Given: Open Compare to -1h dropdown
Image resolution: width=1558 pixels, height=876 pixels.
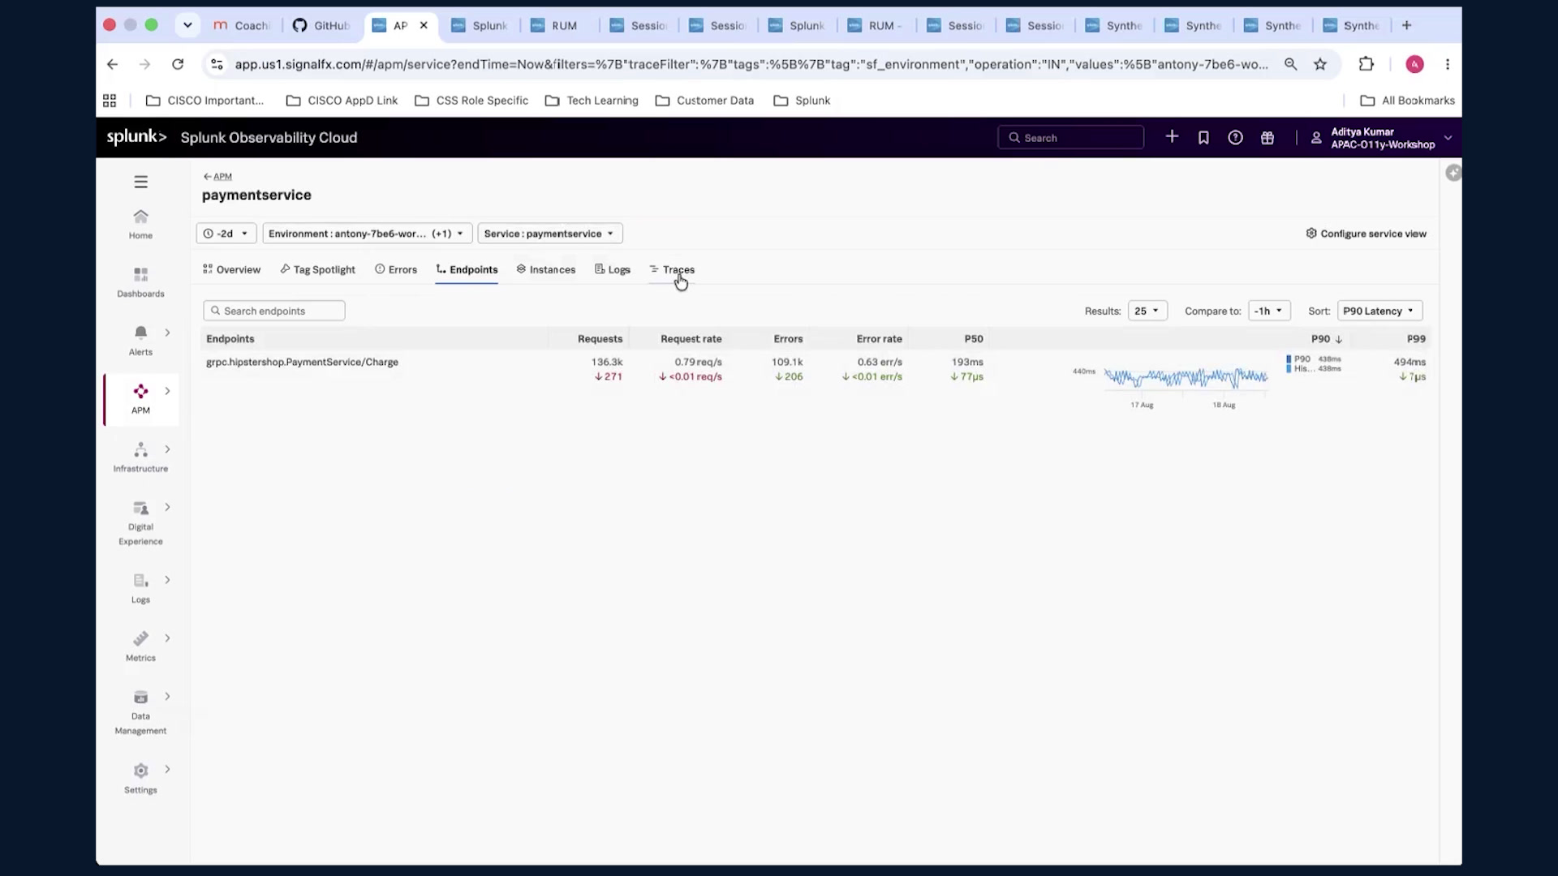Looking at the screenshot, I should (1269, 311).
